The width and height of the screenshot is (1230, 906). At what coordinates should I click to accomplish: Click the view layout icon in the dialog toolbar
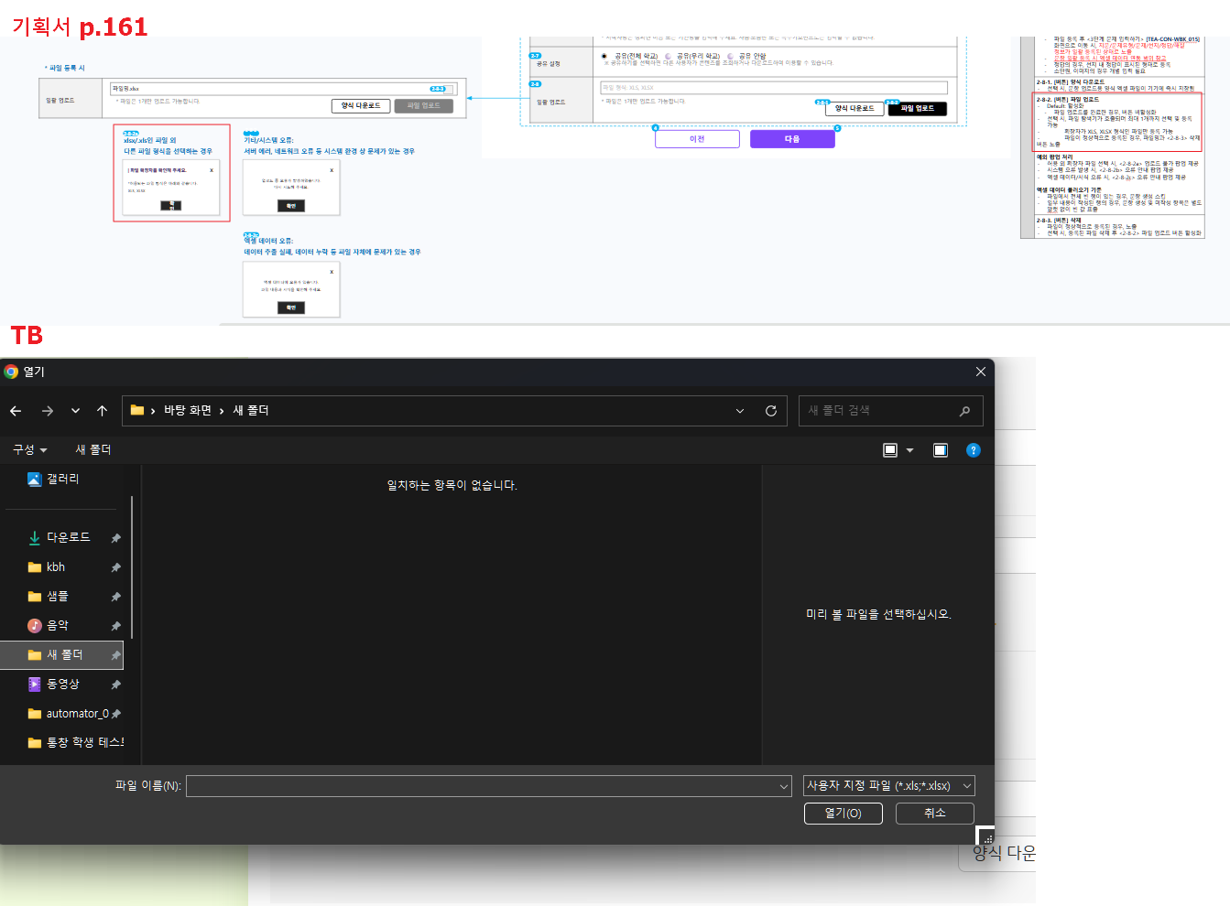coord(890,450)
